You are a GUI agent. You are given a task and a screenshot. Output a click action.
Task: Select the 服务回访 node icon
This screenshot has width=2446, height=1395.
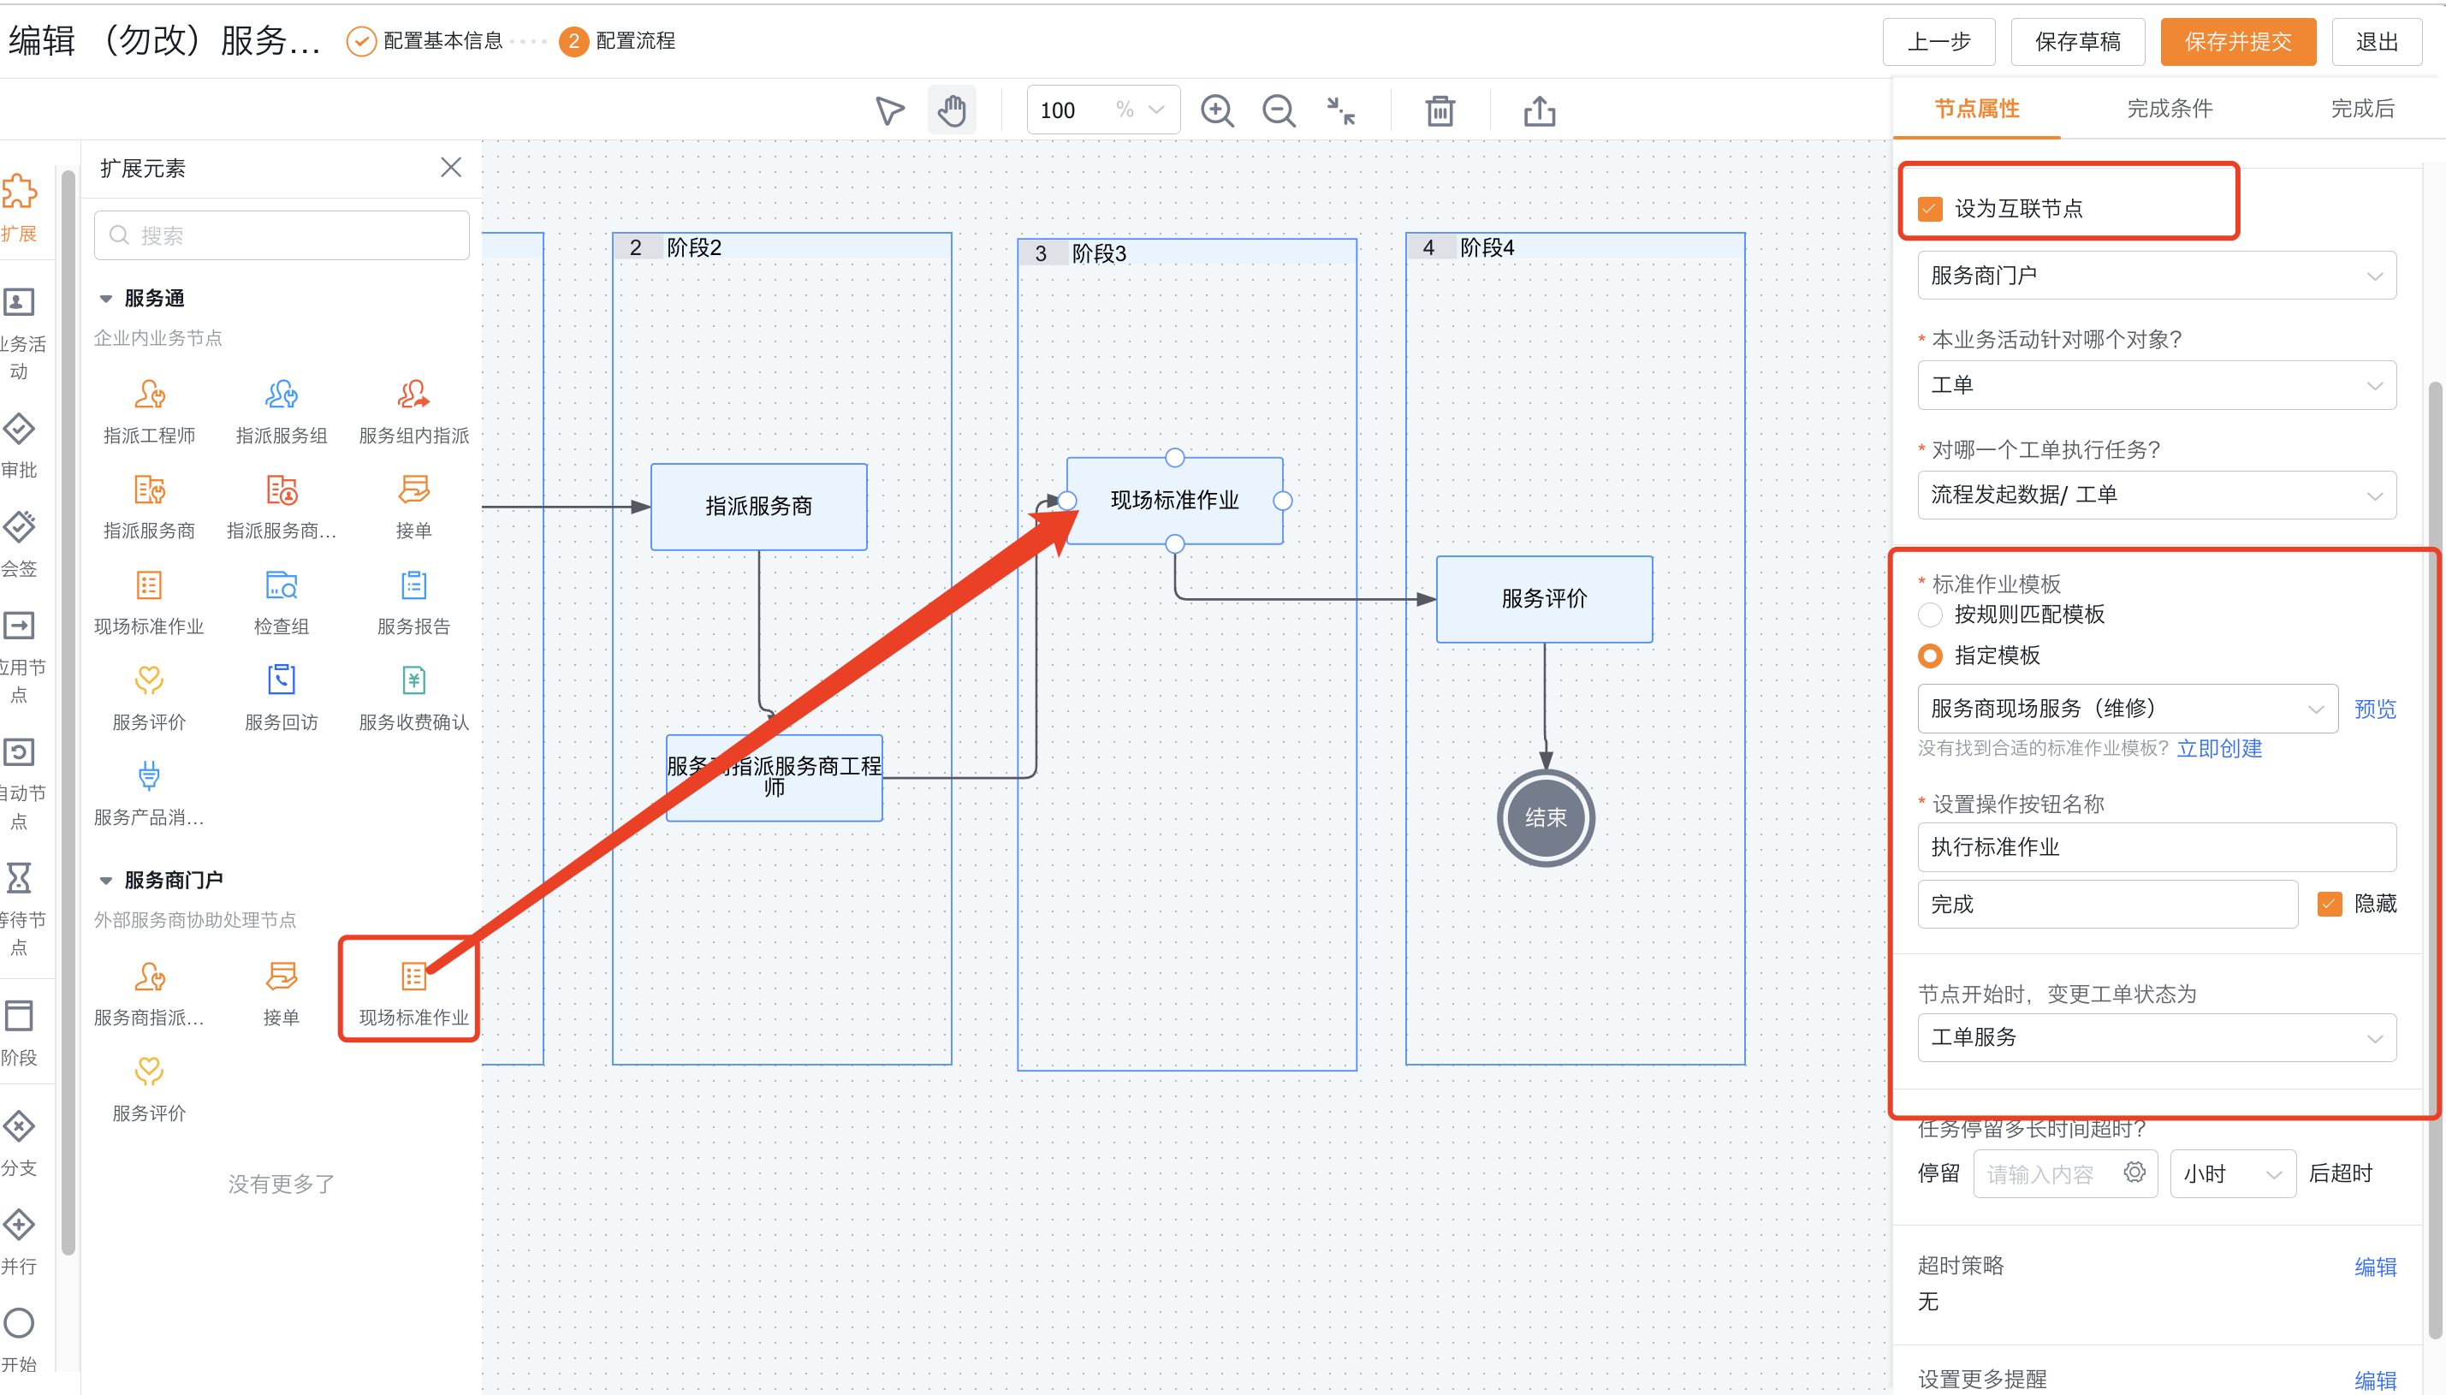[x=281, y=680]
